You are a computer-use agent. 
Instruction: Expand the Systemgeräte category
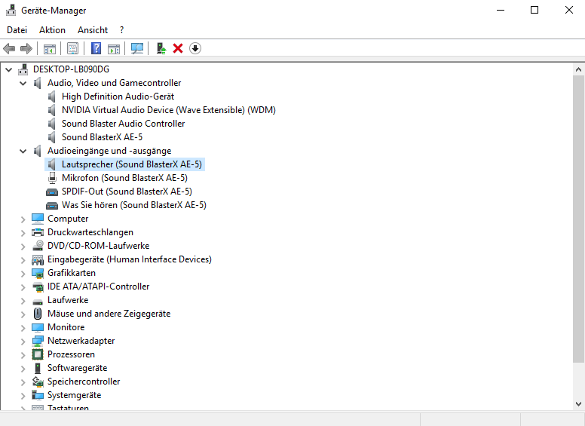[x=23, y=396]
